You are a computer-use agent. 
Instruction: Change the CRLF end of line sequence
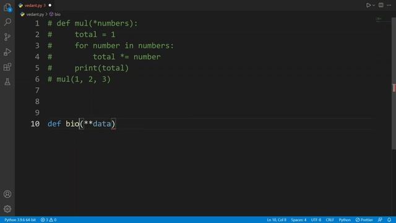pyautogui.click(x=330, y=220)
